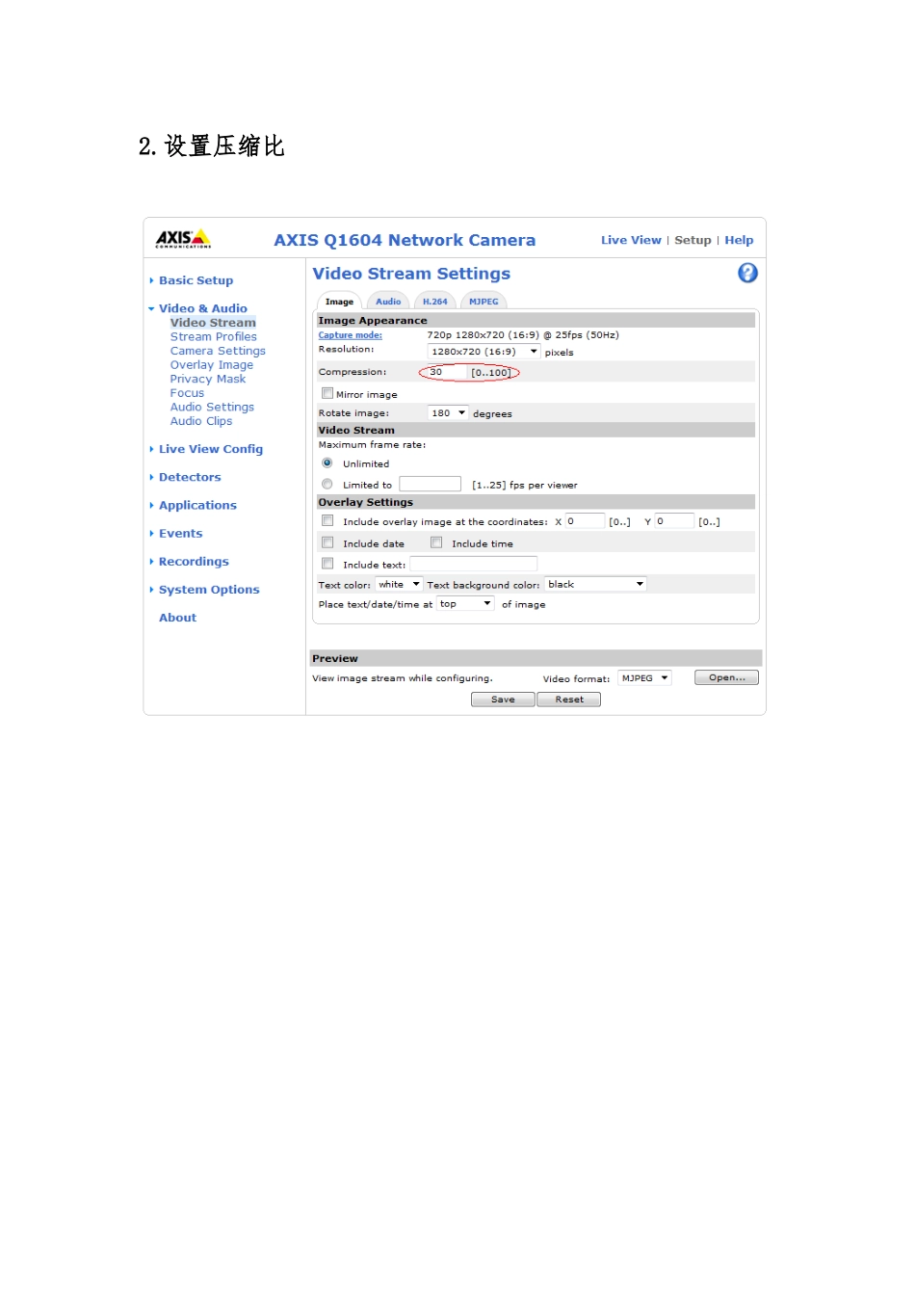
Task: Open Camera Settings in sidebar
Action: [218, 351]
